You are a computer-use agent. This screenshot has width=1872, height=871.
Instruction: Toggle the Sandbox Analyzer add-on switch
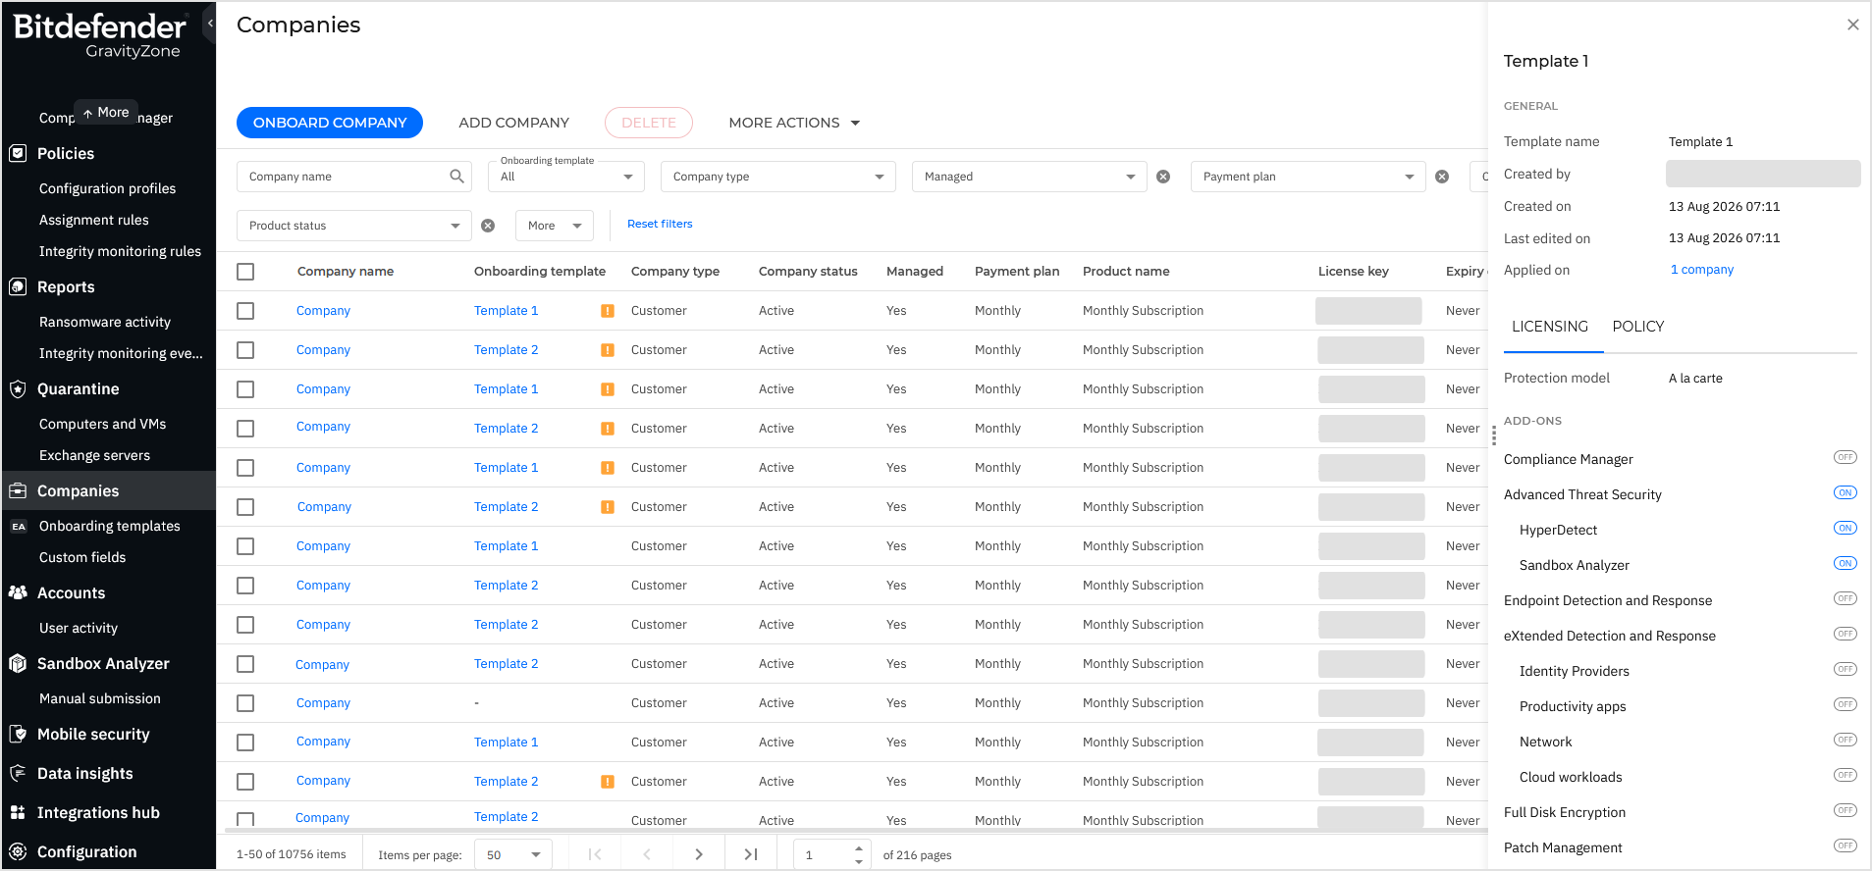click(x=1845, y=563)
